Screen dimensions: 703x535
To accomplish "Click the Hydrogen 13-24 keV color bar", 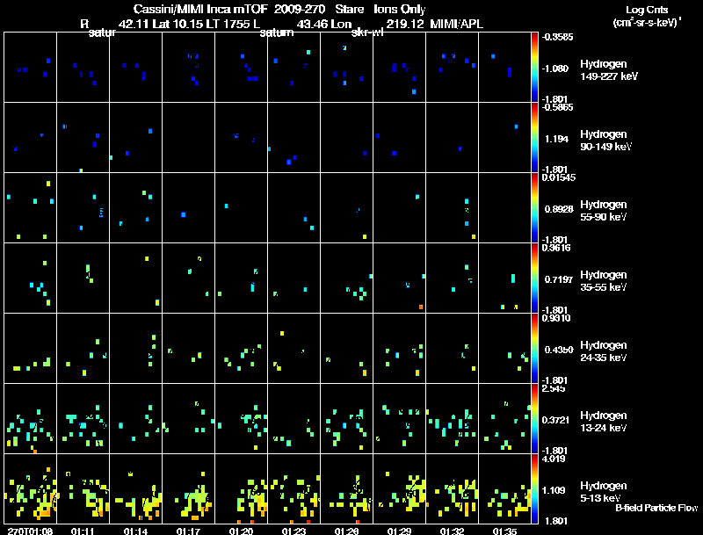I will pyautogui.click(x=534, y=419).
